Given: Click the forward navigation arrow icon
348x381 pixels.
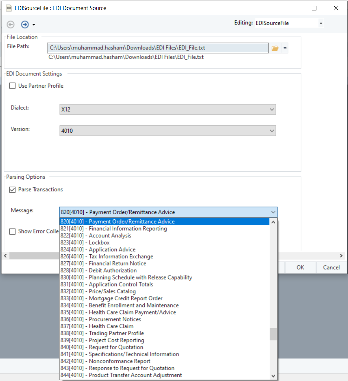Looking at the screenshot, I should click(25, 25).
